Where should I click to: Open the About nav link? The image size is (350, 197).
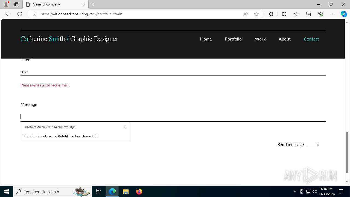tap(285, 39)
